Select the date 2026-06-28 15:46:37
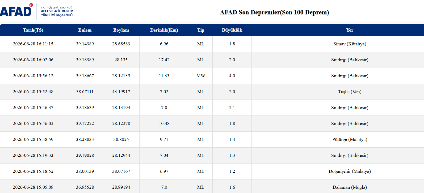 click(33, 108)
